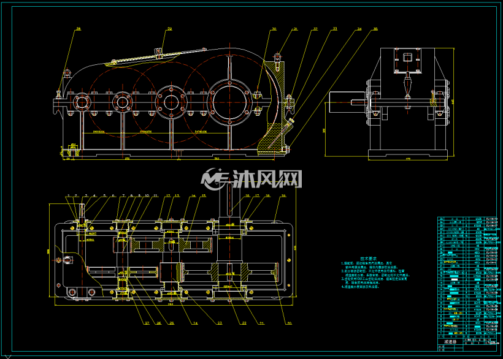The width and height of the screenshot is (503, 359).
Task: Click part callout number 35
Action: click(375, 29)
